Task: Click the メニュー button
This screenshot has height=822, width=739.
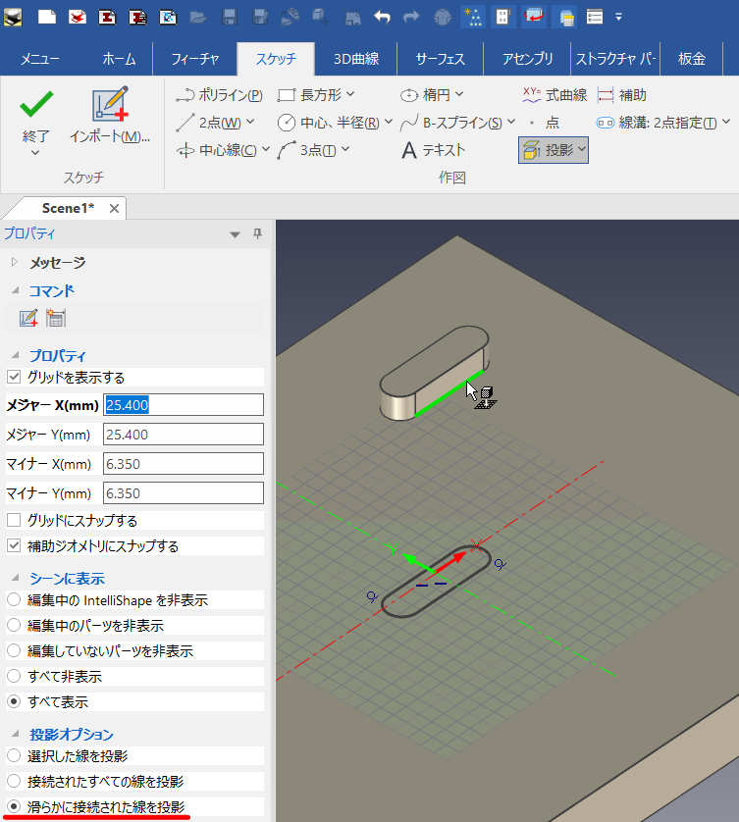Action: (40, 59)
